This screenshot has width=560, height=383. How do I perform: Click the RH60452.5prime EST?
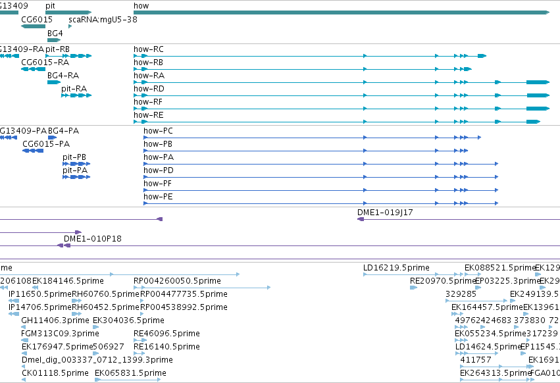(x=77, y=314)
